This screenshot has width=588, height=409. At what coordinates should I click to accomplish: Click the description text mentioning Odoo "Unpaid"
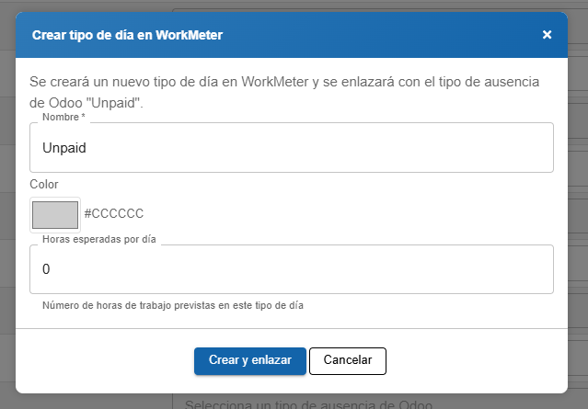point(284,92)
